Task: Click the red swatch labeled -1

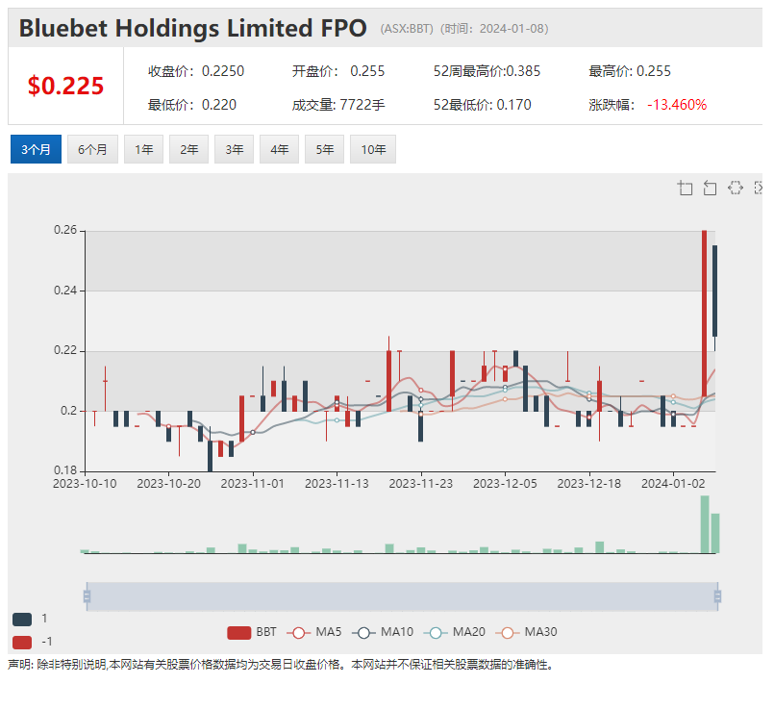Action: pyautogui.click(x=22, y=643)
